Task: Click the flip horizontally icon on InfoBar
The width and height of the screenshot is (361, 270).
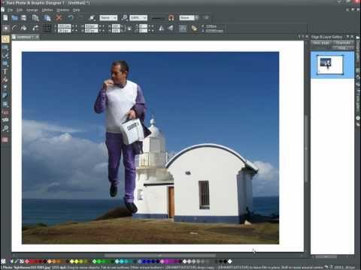Action: tap(161, 28)
